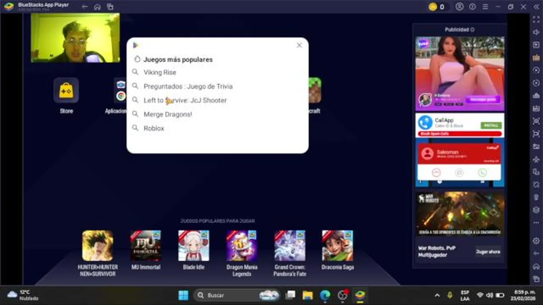The width and height of the screenshot is (543, 305).
Task: Open the Windows Start menu
Action: pos(183,295)
